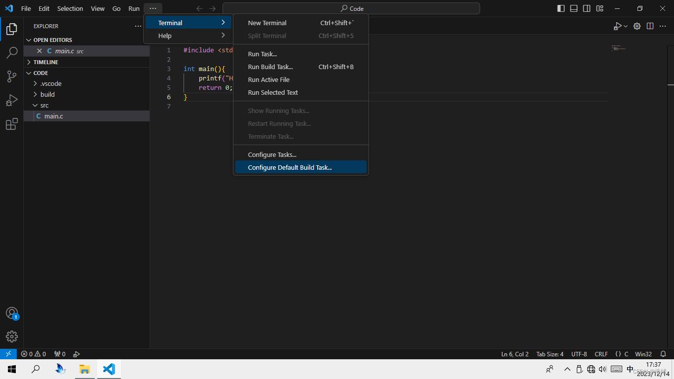The image size is (674, 379).
Task: Toggle the secondary sidebar layout button
Action: pos(587,8)
